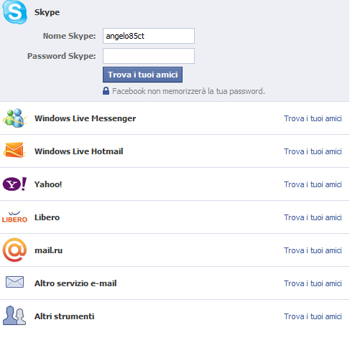Screen dimensions: 350x340
Task: Open Trova i tuoi amici for Windows Live Messenger
Action: click(313, 118)
